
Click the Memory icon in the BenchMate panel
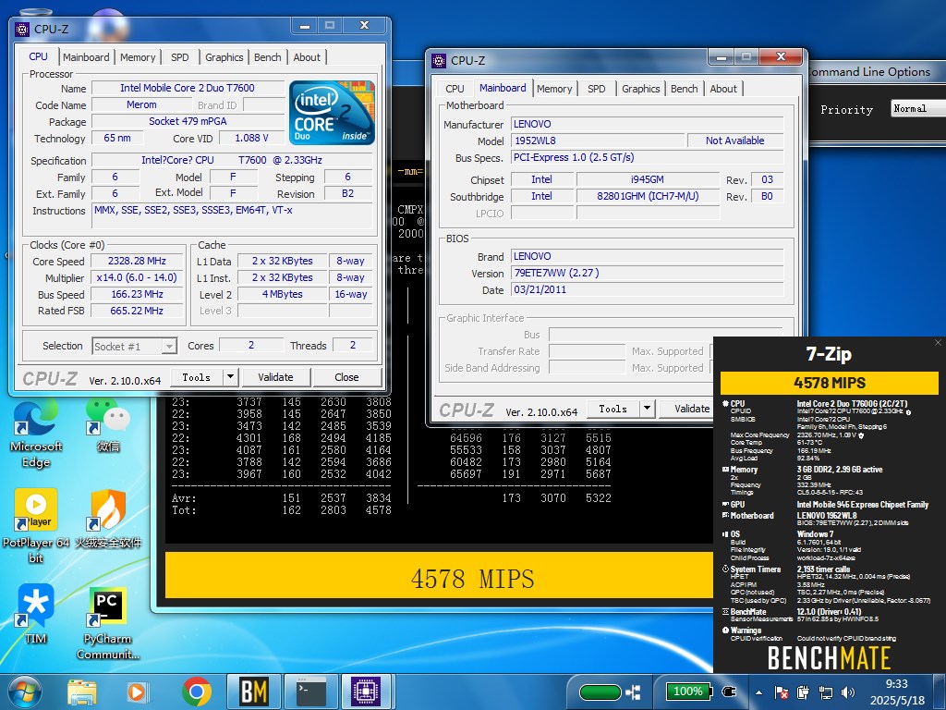(x=725, y=469)
